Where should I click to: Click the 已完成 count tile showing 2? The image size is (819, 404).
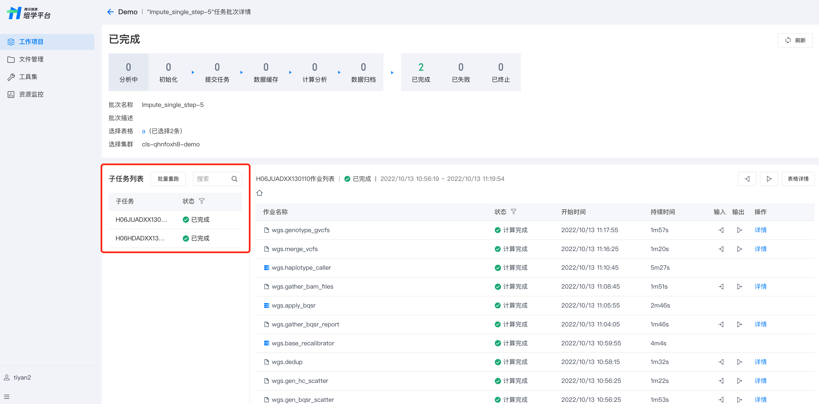pos(421,72)
